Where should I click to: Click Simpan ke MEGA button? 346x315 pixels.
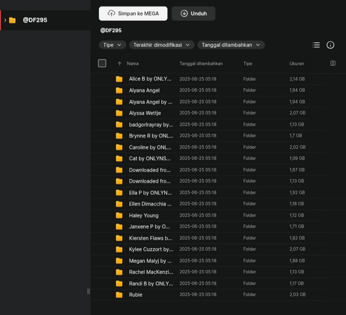pos(133,14)
